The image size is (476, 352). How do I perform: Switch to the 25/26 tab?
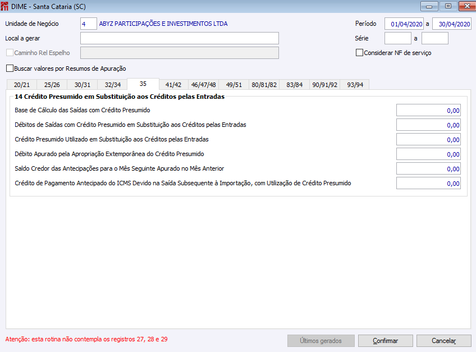pos(52,85)
